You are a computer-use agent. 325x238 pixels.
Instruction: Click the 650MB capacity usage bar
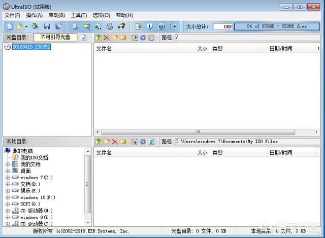(x=277, y=26)
